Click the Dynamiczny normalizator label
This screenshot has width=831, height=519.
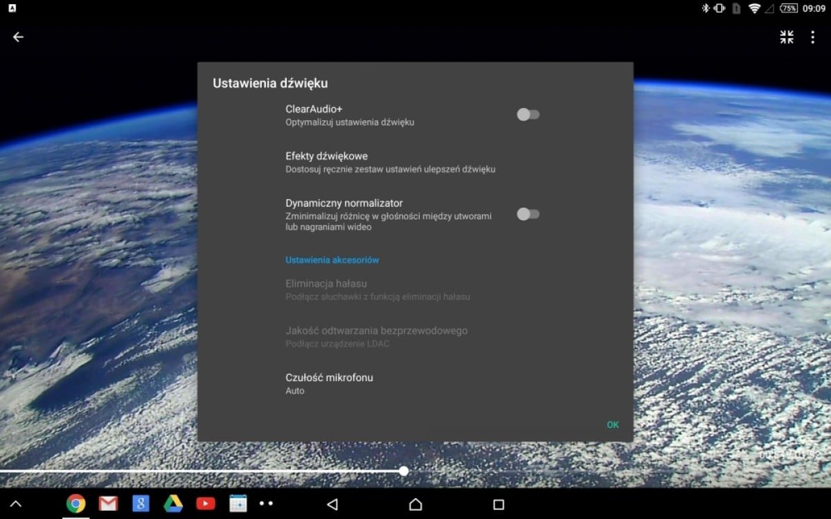pos(344,203)
